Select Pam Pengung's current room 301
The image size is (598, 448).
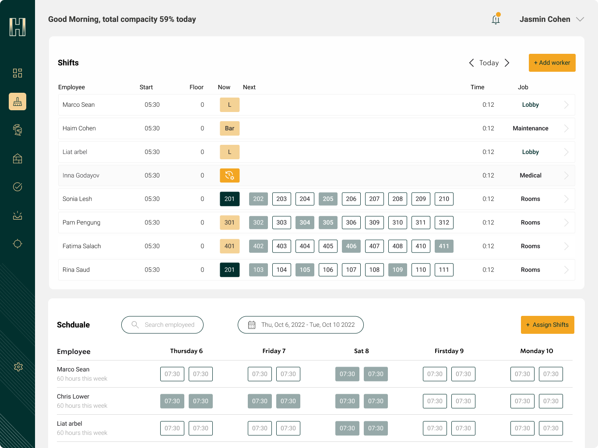point(229,223)
